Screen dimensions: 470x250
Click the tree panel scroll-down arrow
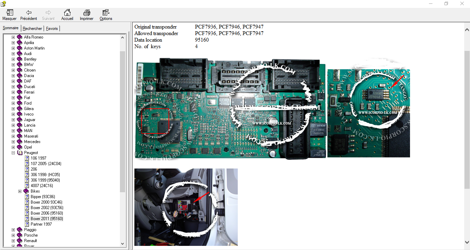pos(123,243)
